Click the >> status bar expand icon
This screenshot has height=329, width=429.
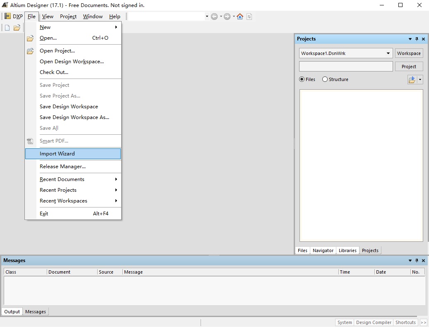tap(423, 322)
